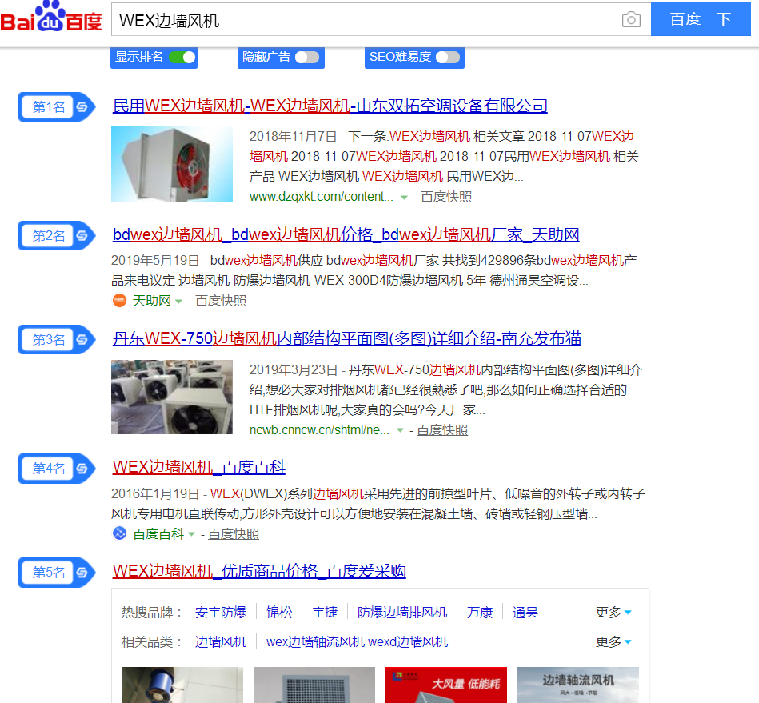The image size is (759, 703).
Task: Visit the ncwb.cnncw.cn/shtml URL
Action: [x=319, y=430]
